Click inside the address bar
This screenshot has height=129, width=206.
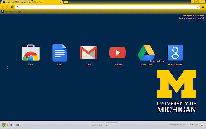pos(108,7)
